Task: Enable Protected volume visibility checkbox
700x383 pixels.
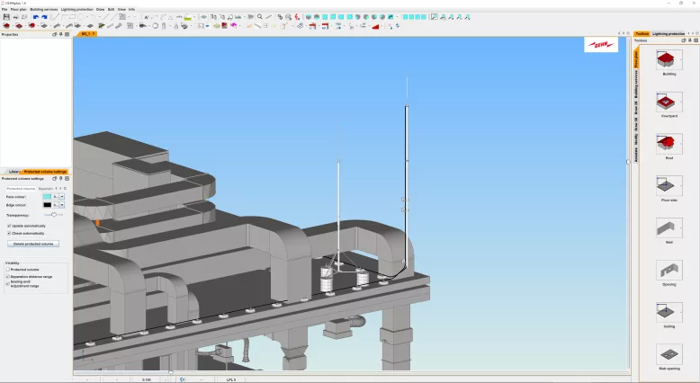Action: [7, 270]
